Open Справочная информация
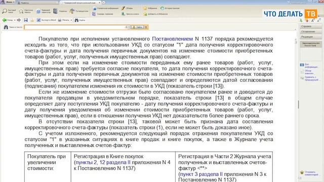This screenshot has width=324, height=182. point(105,8)
